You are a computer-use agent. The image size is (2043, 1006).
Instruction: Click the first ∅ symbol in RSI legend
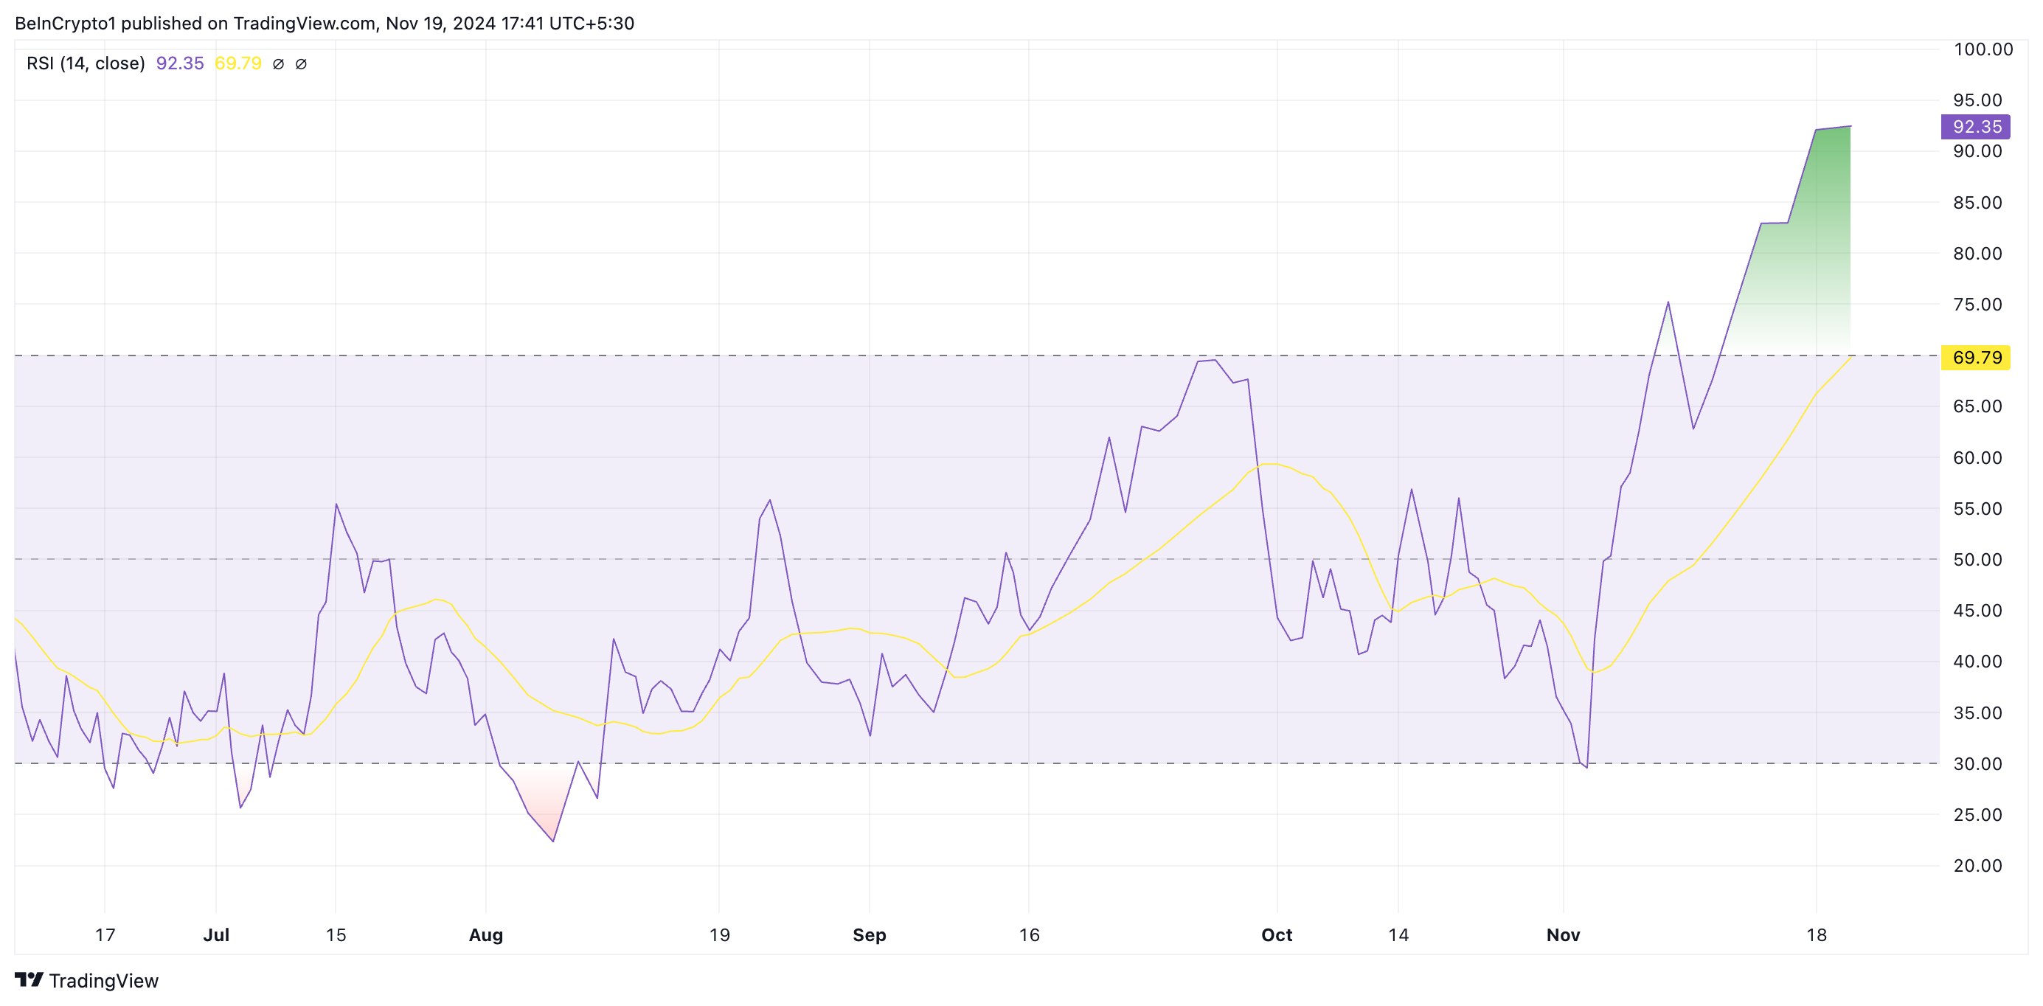coord(278,64)
